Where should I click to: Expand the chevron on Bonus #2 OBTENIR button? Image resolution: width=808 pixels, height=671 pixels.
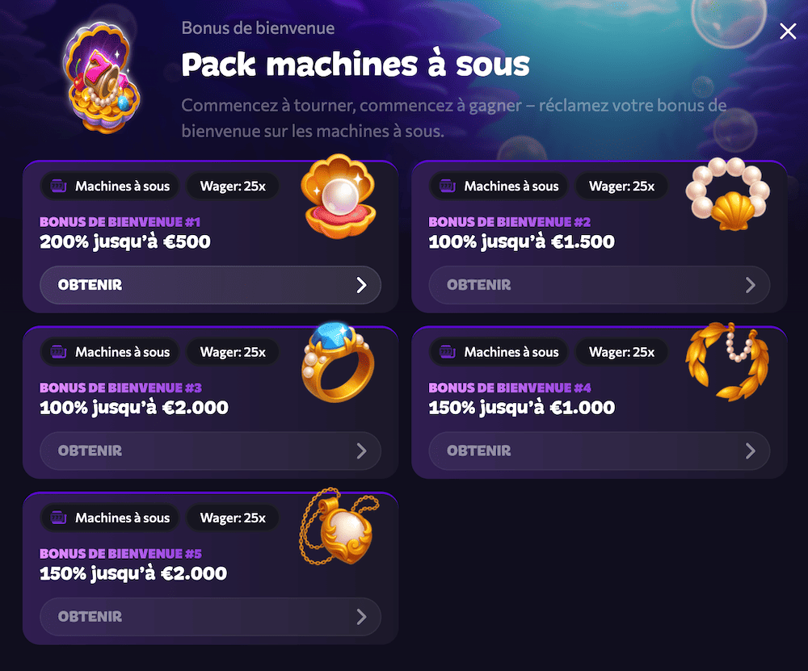pyautogui.click(x=751, y=285)
